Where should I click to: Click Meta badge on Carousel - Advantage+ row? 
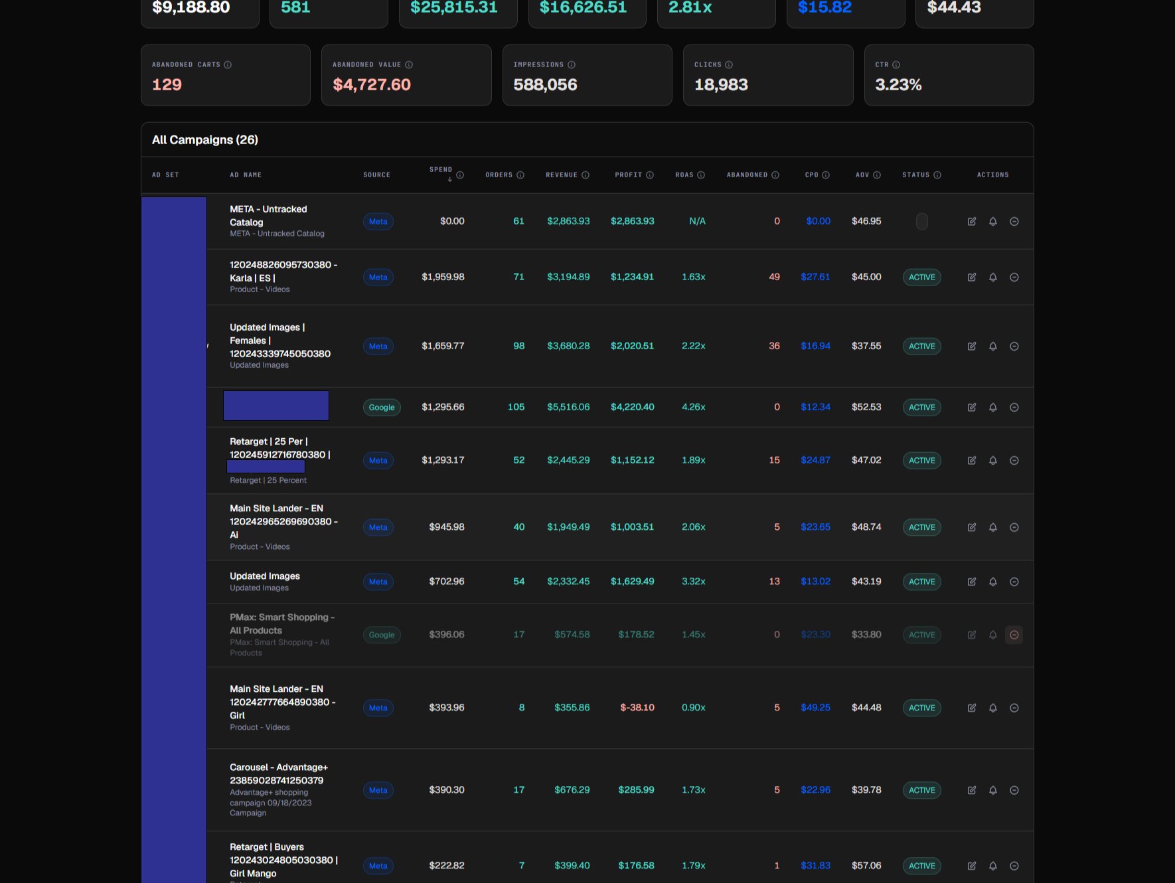point(378,791)
